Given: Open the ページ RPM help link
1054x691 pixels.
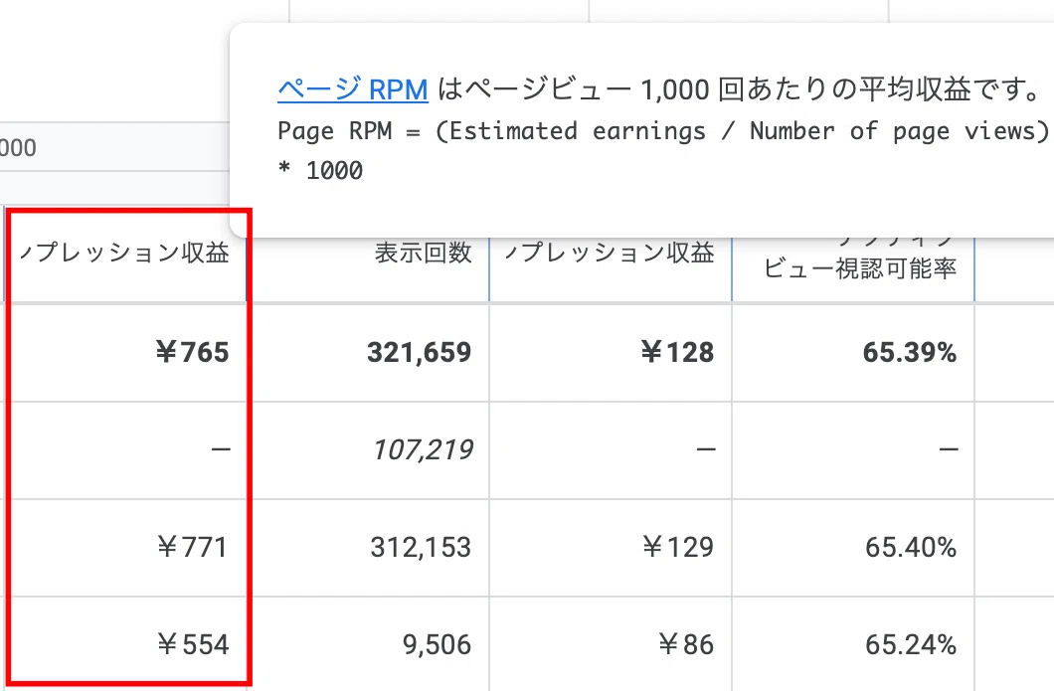Looking at the screenshot, I should [x=353, y=89].
